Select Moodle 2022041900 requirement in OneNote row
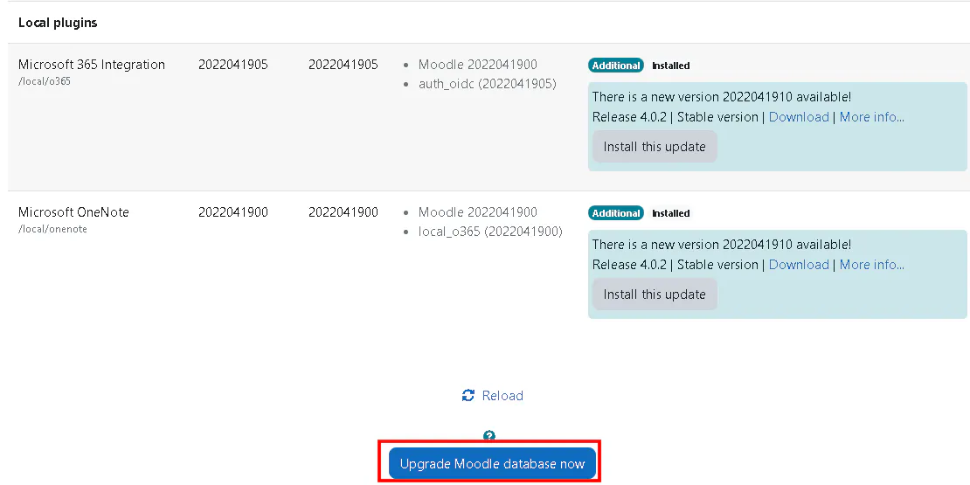The width and height of the screenshot is (970, 485). (478, 212)
